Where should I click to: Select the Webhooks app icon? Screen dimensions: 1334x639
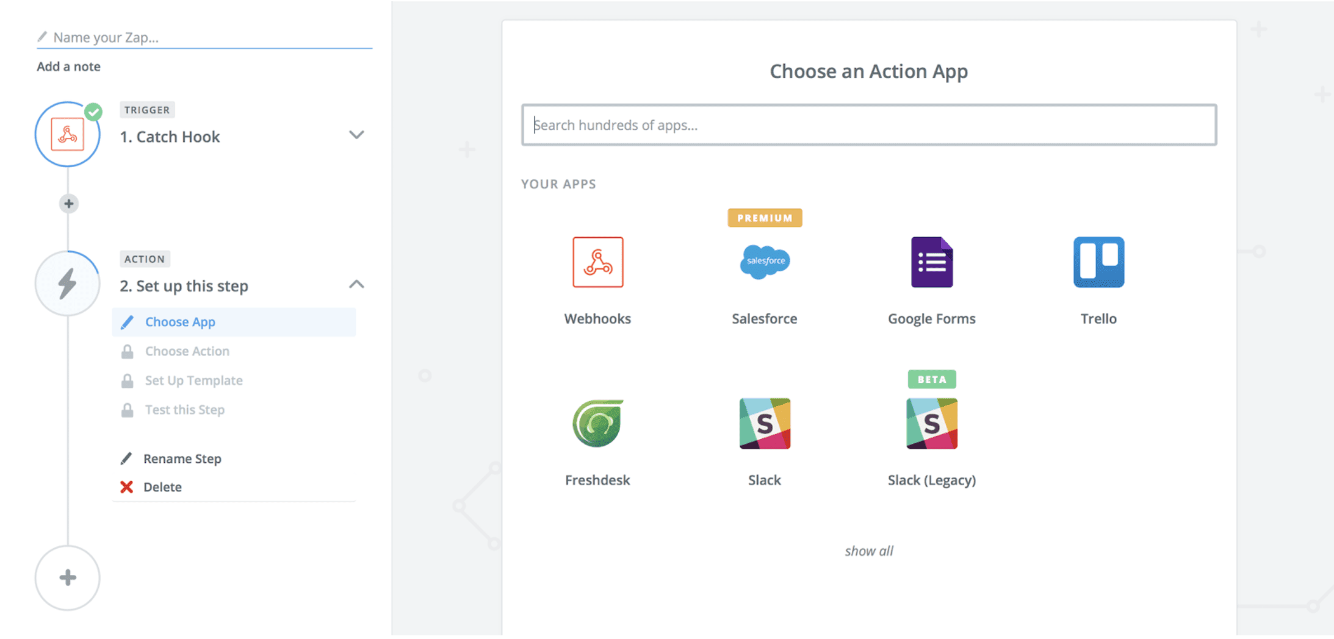[x=597, y=262]
